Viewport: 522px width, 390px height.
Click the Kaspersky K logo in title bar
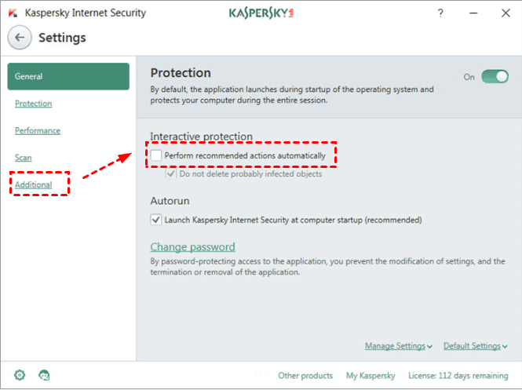[13, 13]
